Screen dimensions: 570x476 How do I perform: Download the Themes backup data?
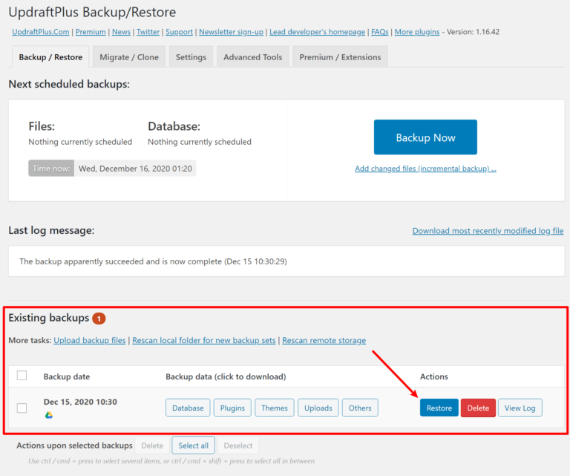click(x=275, y=408)
